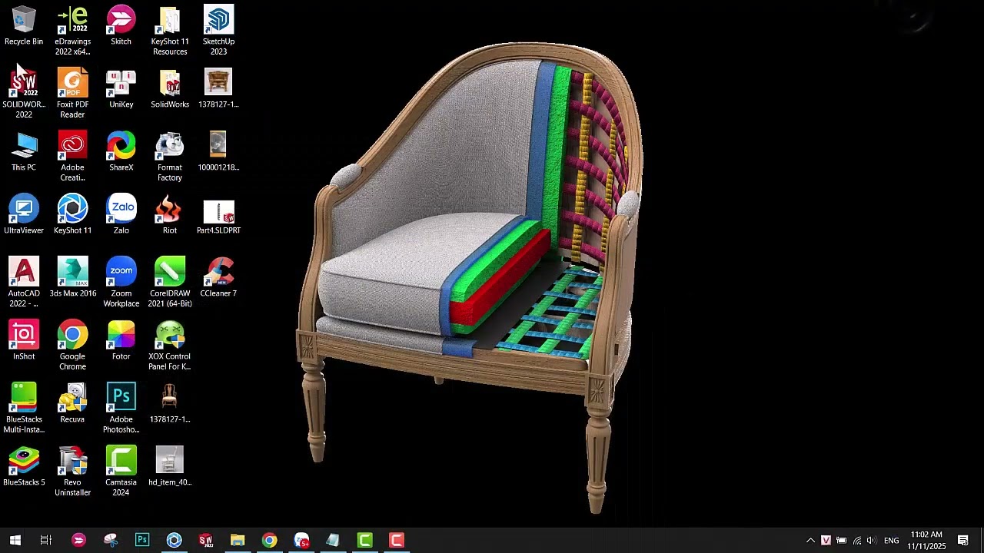
Task: Open This PC desktop icon
Action: coord(24,152)
